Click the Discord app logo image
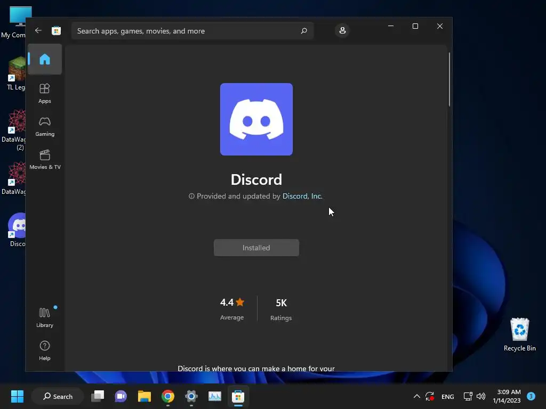 point(256,119)
